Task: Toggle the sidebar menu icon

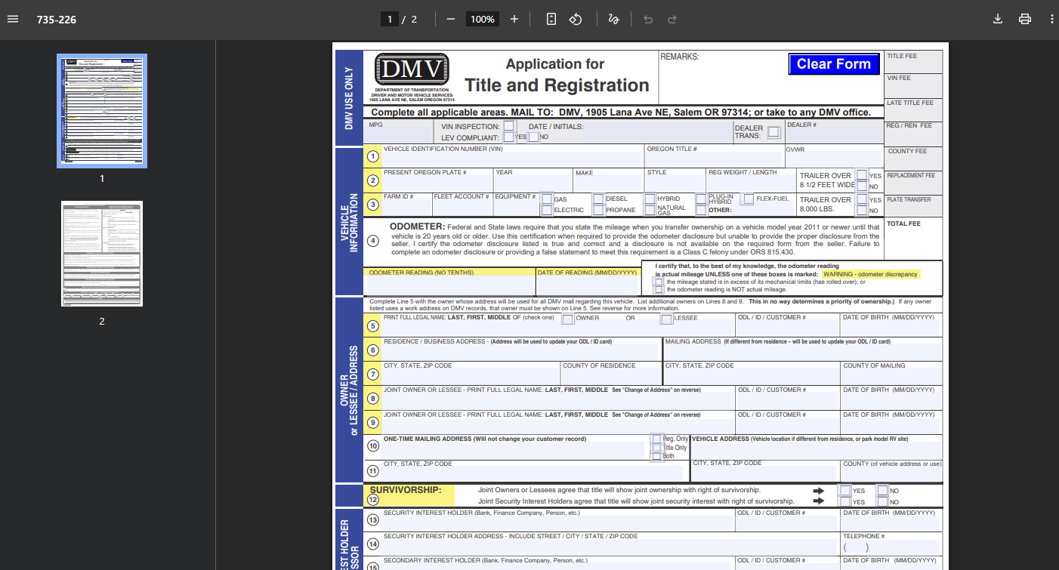Action: (x=13, y=19)
